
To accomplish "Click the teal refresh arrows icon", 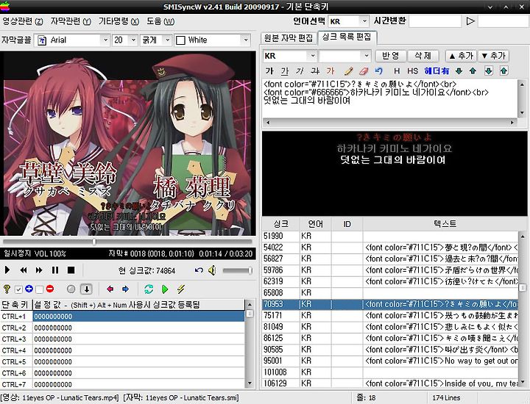I will pyautogui.click(x=149, y=289).
